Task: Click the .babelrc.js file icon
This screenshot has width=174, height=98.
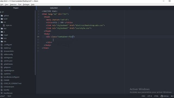Action: click(x=2, y=48)
